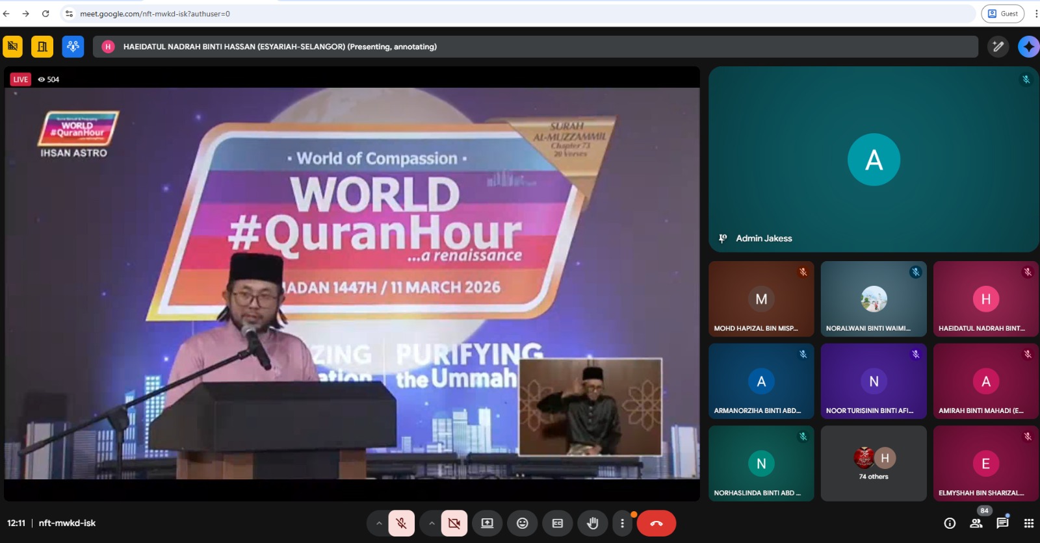The image size is (1040, 543).
Task: Toggle closed captions
Action: [557, 524]
